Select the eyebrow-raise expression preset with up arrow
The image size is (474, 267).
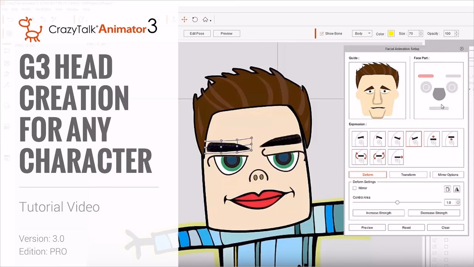tap(450, 139)
